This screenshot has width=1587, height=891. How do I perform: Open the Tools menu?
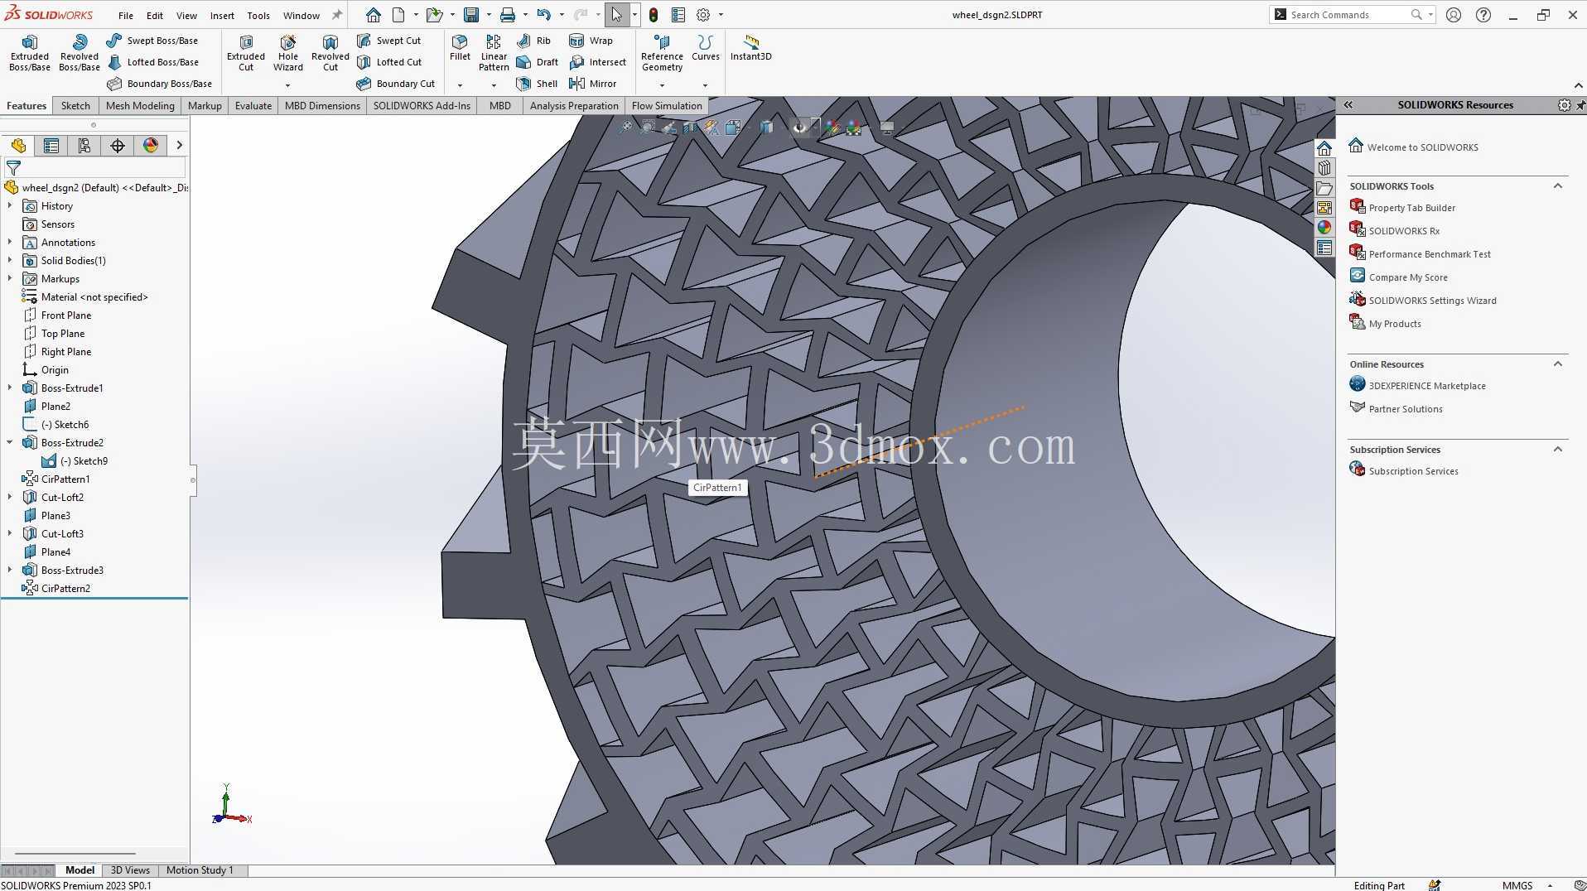258,16
